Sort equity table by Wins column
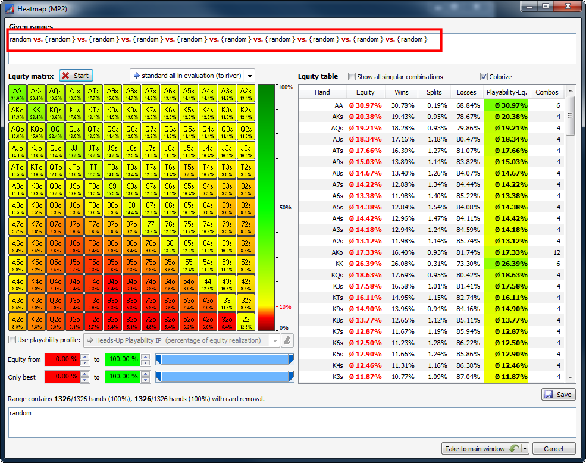This screenshot has width=586, height=463. tap(402, 92)
